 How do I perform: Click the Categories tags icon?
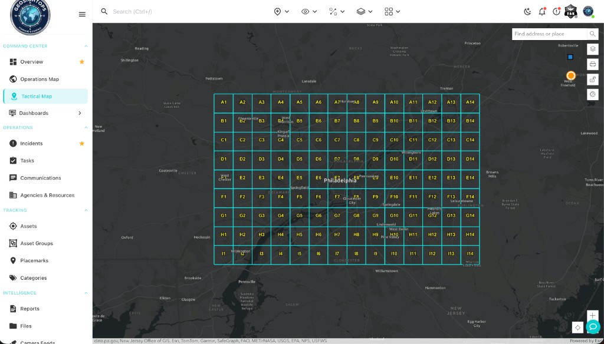[x=13, y=278]
